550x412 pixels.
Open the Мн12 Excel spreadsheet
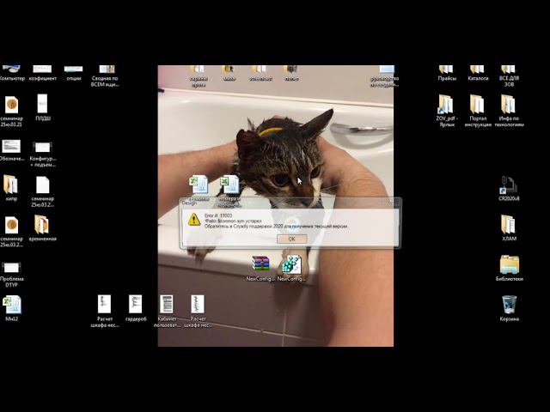tap(11, 308)
